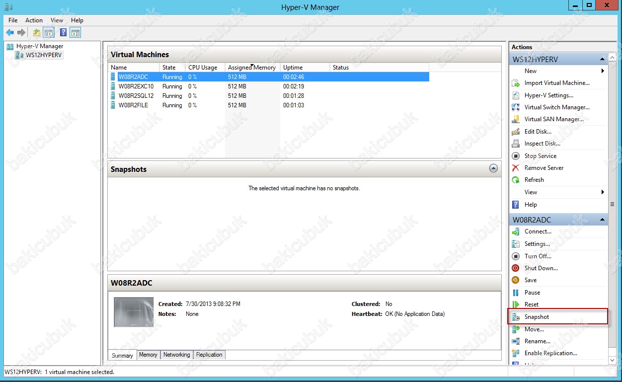Sort by the CPU Usage column header
The width and height of the screenshot is (622, 382).
tap(205, 68)
